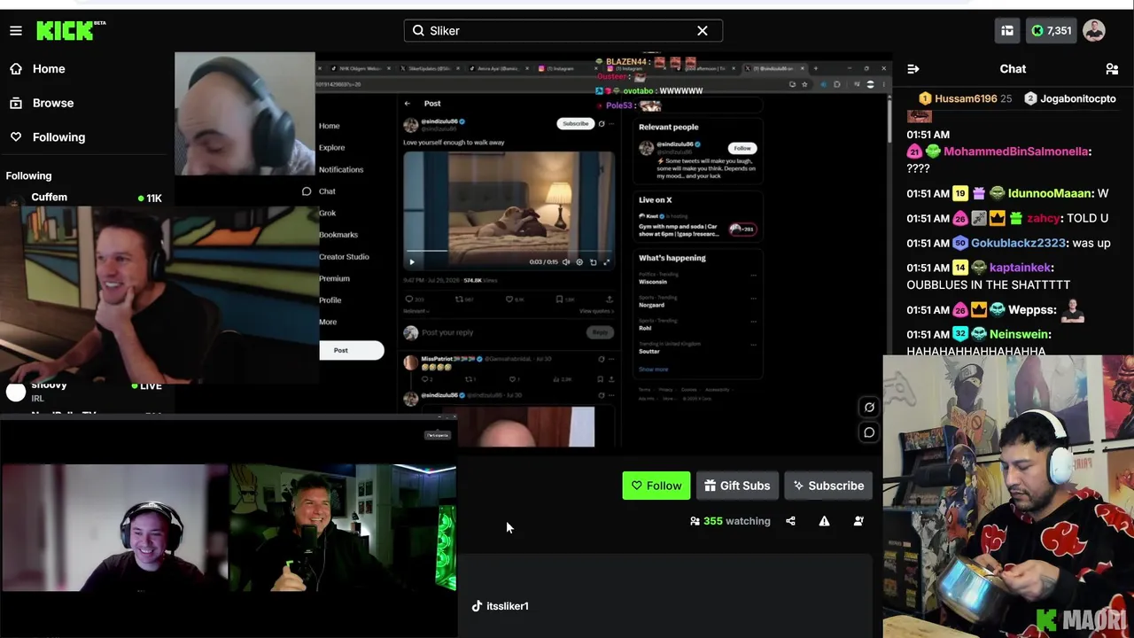The width and height of the screenshot is (1134, 638).
Task: Clear the Sliker search text
Action: point(703,31)
